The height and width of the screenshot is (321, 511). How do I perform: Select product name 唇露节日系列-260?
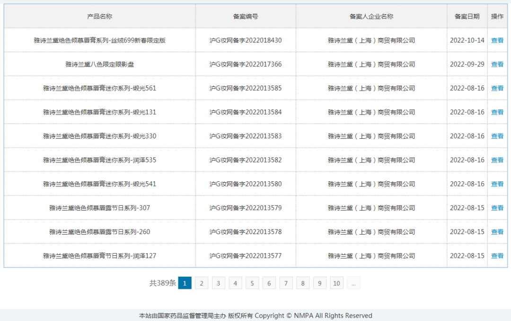pos(100,232)
